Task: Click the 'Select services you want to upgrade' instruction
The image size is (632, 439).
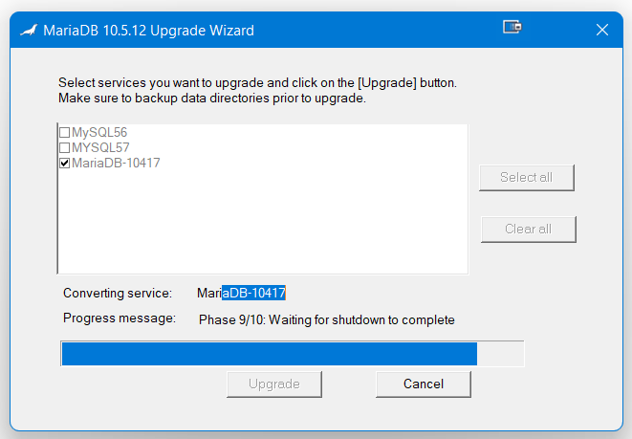Action: 257,83
